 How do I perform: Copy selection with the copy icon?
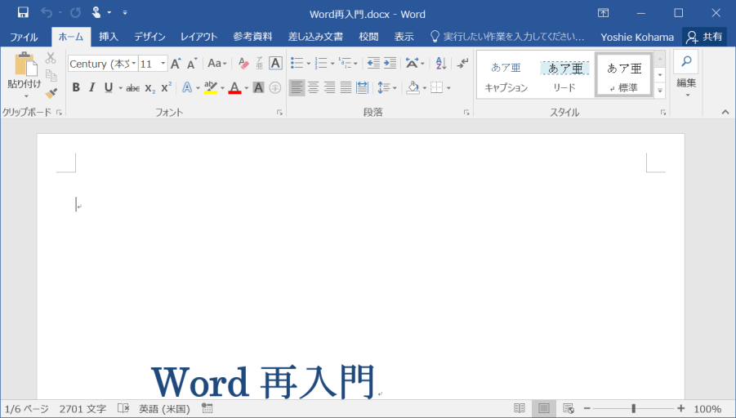point(51,75)
